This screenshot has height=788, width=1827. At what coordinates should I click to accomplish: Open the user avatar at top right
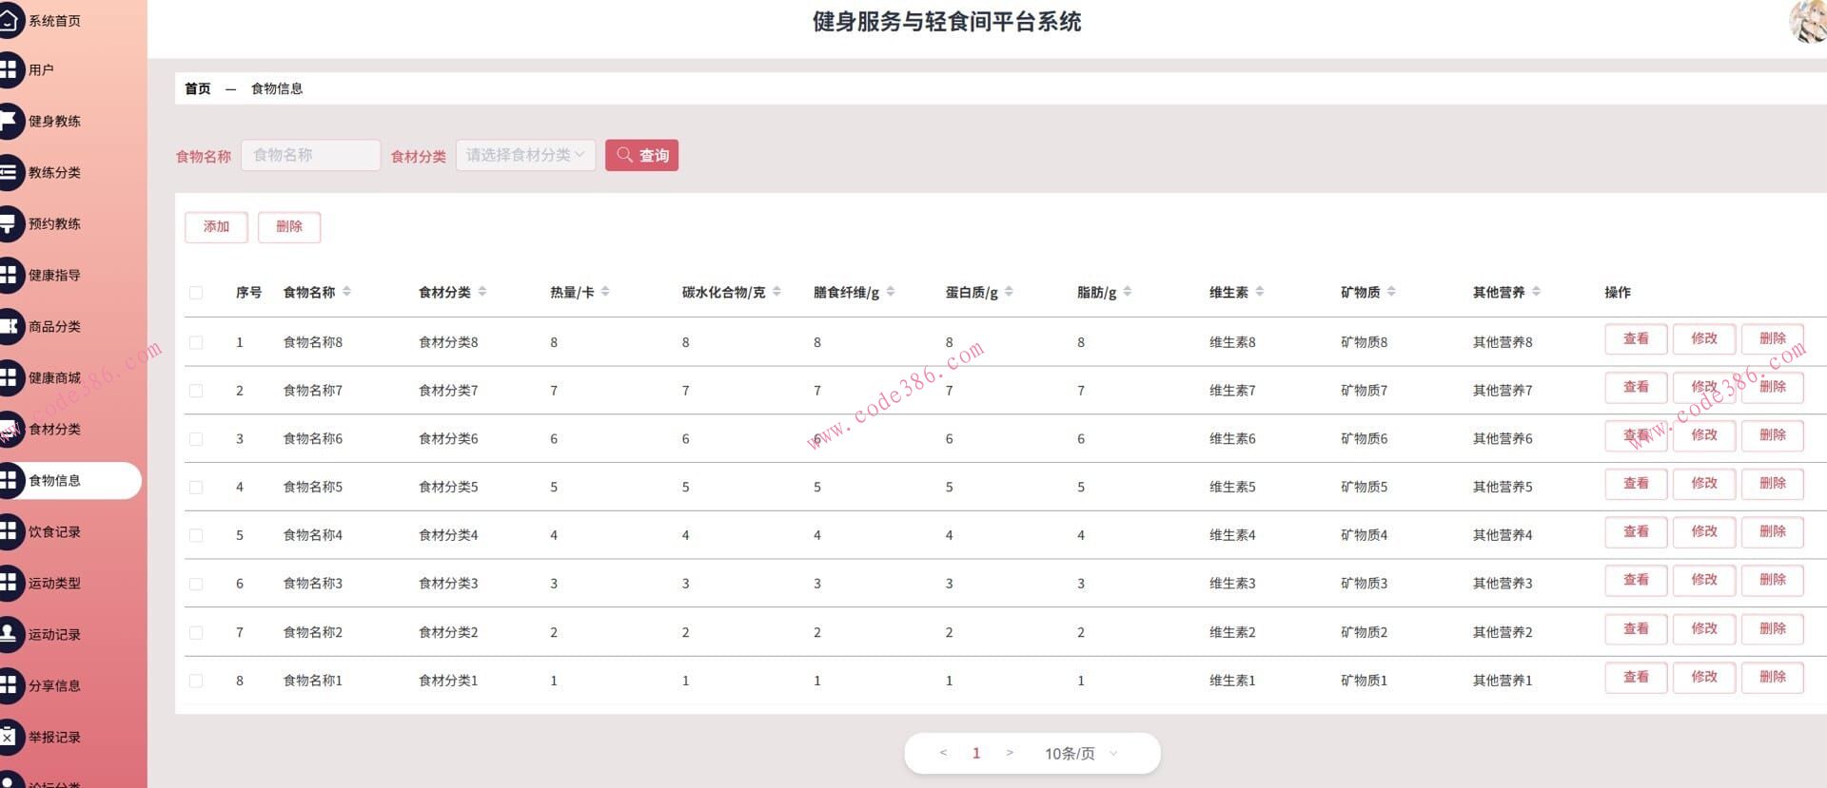1808,21
